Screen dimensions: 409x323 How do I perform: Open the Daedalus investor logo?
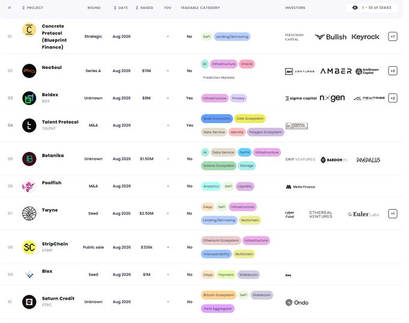(368, 160)
